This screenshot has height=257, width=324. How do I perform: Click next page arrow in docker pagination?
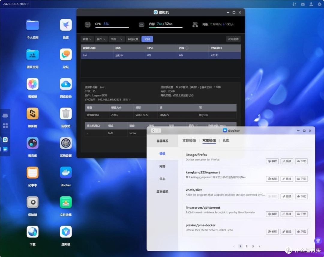(259, 246)
